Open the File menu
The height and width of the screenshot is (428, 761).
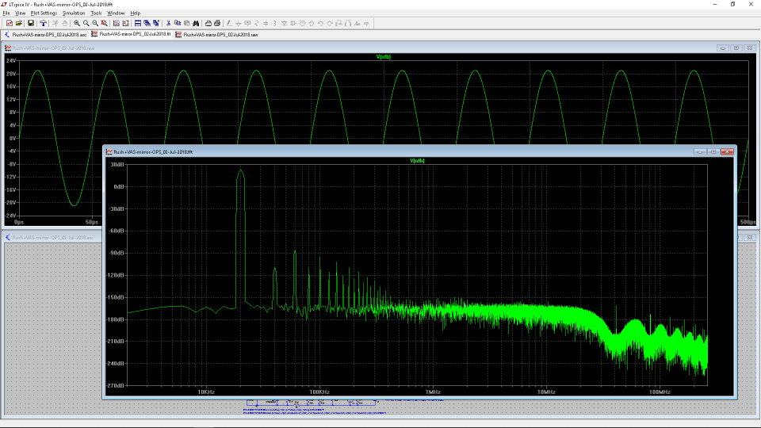point(6,13)
